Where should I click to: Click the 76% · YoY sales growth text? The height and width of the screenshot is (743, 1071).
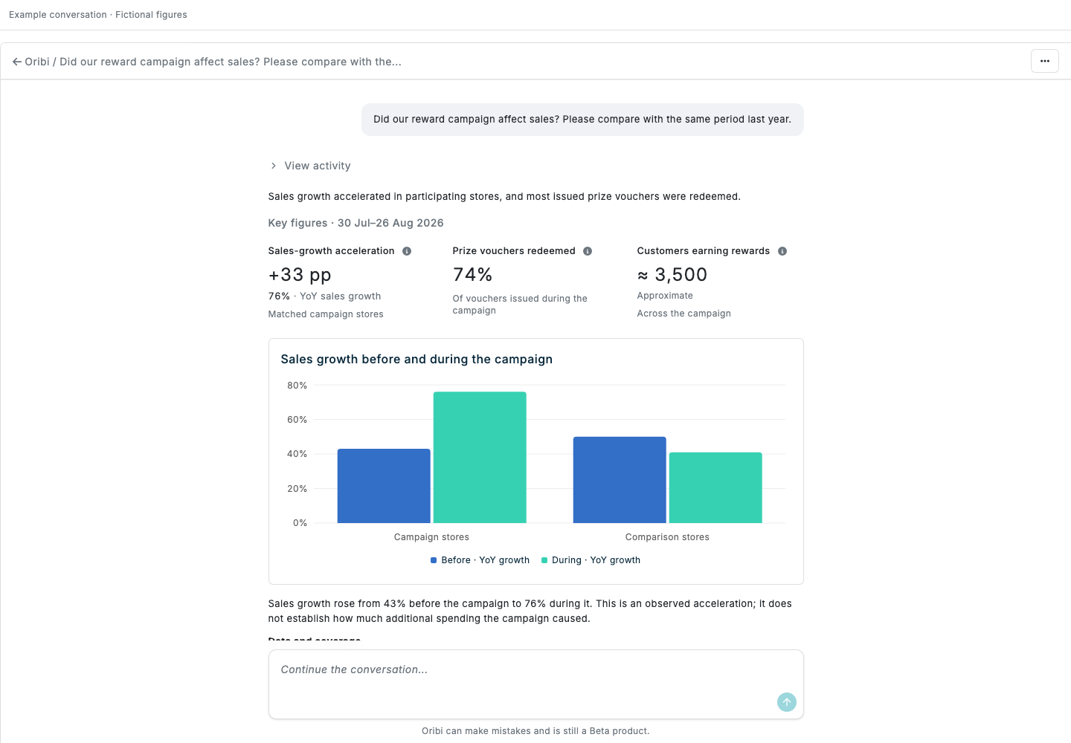click(x=324, y=296)
